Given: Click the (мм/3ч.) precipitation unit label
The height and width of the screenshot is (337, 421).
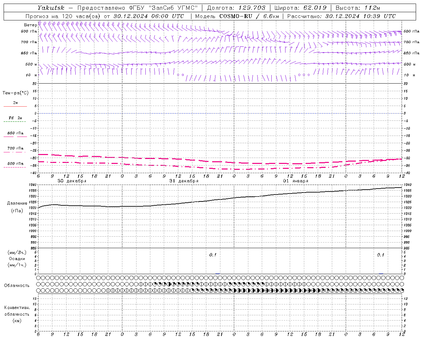Looking at the screenshot, I should (17, 252).
